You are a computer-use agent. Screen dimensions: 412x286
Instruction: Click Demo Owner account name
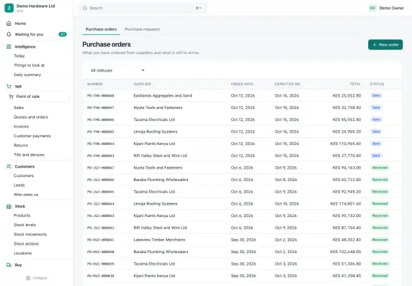tap(391, 8)
